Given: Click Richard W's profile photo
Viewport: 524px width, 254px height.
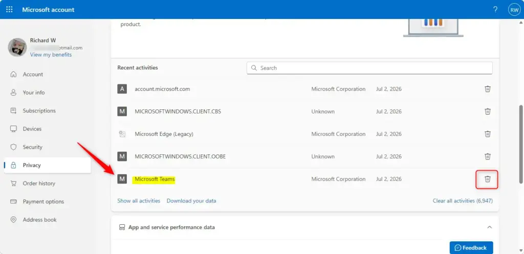Looking at the screenshot, I should tap(17, 47).
